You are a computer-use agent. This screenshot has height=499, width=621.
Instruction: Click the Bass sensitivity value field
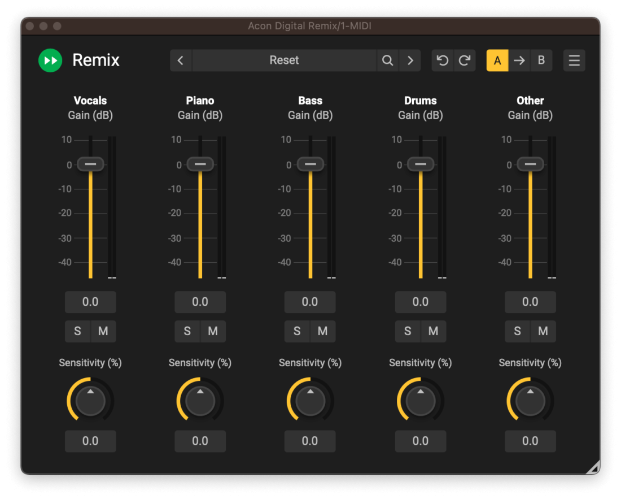pos(310,441)
